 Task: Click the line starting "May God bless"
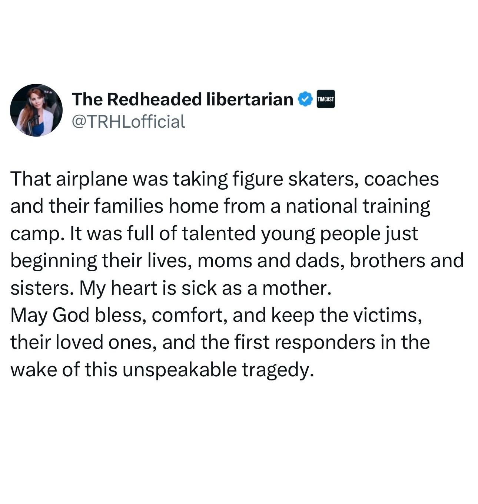click(216, 315)
